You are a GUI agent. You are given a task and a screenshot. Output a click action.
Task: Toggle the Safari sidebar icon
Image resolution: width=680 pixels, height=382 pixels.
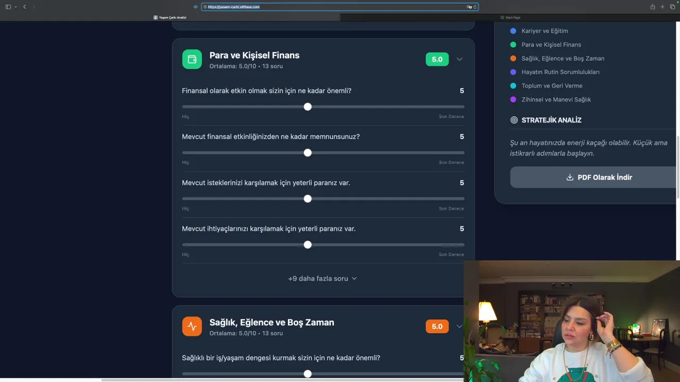(x=8, y=7)
